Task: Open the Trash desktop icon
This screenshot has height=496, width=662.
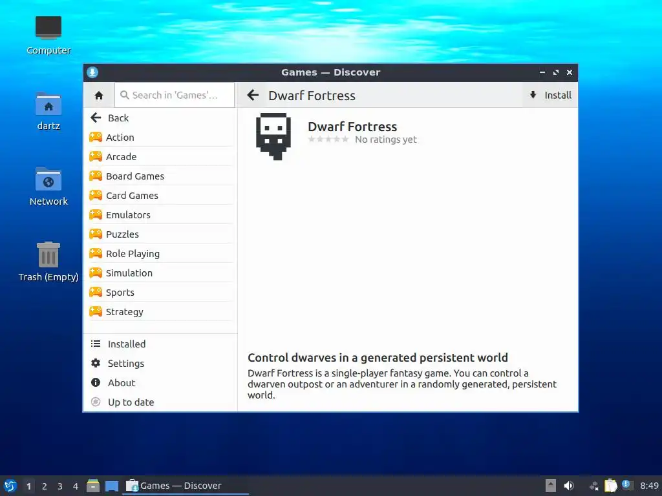Action: [48, 262]
